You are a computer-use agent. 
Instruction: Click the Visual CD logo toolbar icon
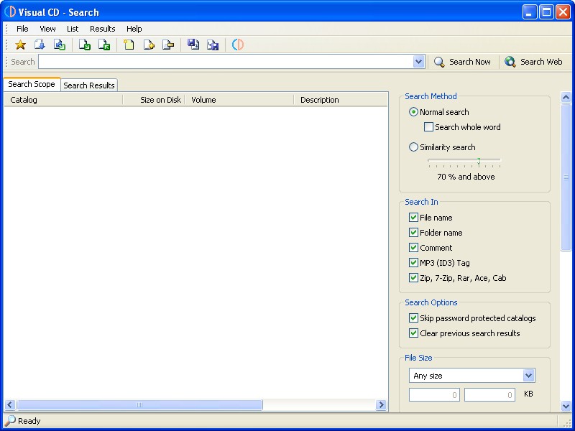tap(238, 45)
